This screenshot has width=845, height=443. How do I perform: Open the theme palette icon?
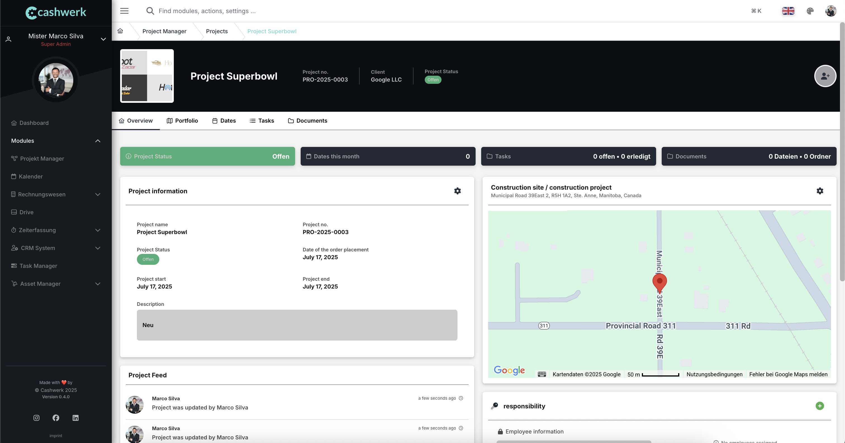click(810, 11)
